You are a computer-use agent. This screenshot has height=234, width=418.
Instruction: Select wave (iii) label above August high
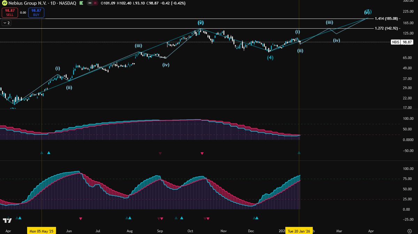139,46
